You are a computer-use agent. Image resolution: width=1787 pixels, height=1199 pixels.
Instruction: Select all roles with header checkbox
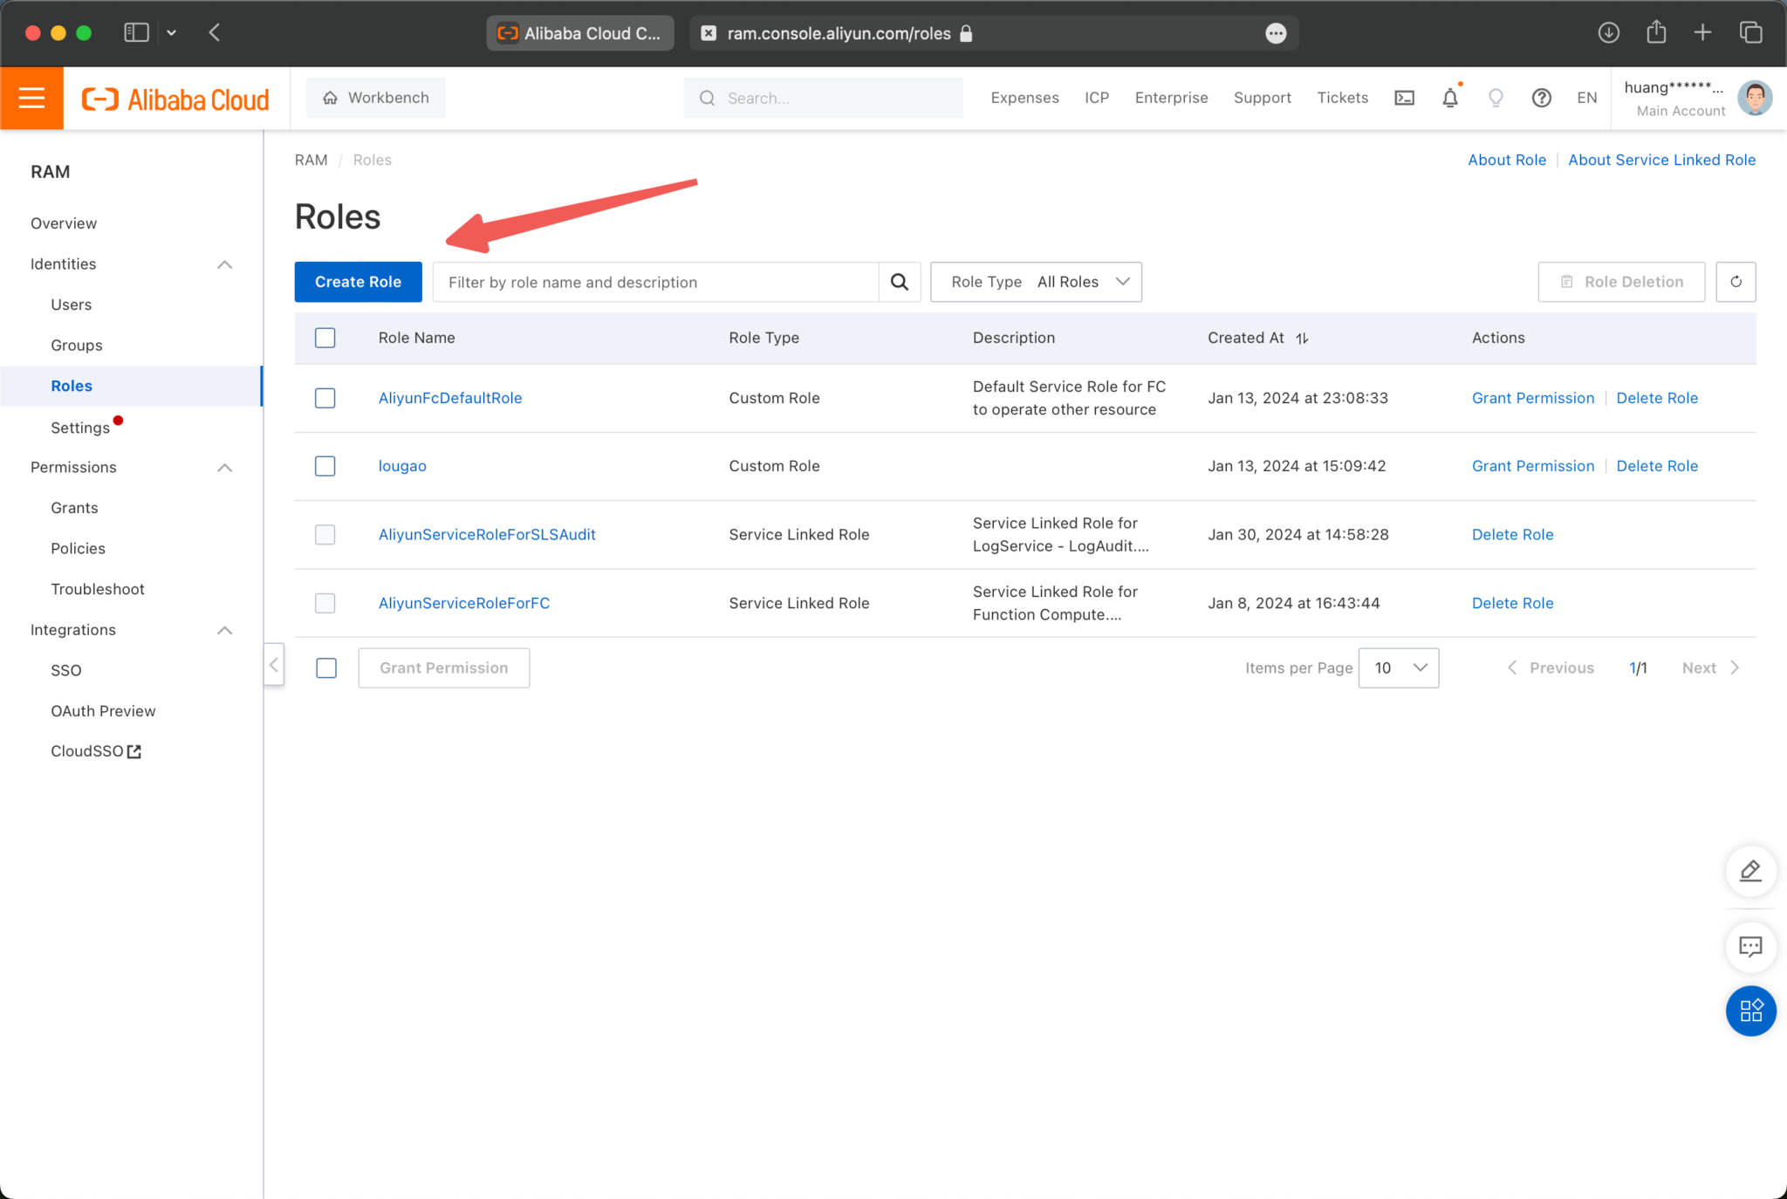click(325, 338)
